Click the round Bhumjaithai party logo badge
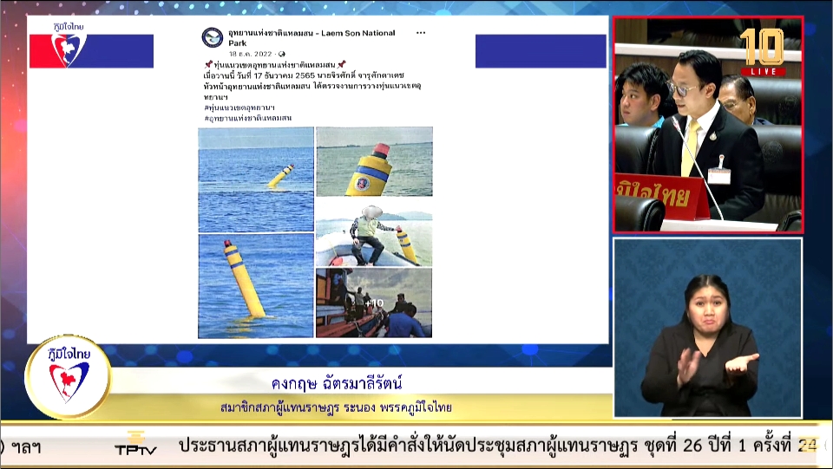 coord(68,377)
